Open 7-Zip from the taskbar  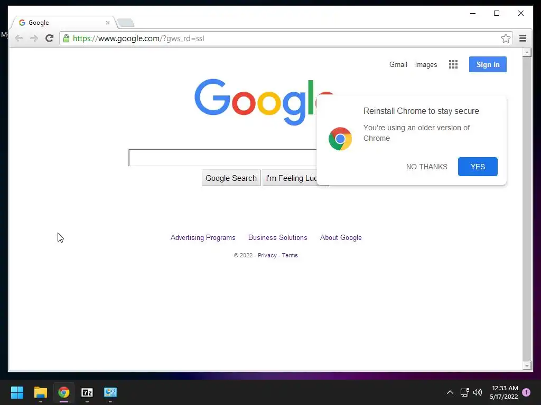click(87, 392)
